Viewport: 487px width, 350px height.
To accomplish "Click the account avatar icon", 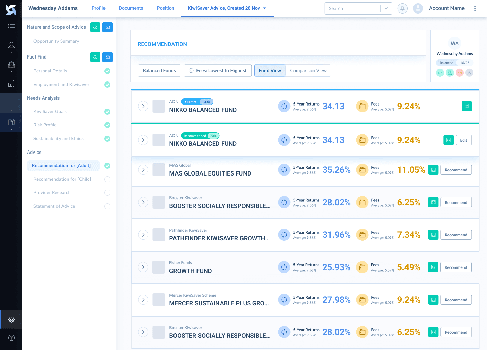I will (418, 8).
